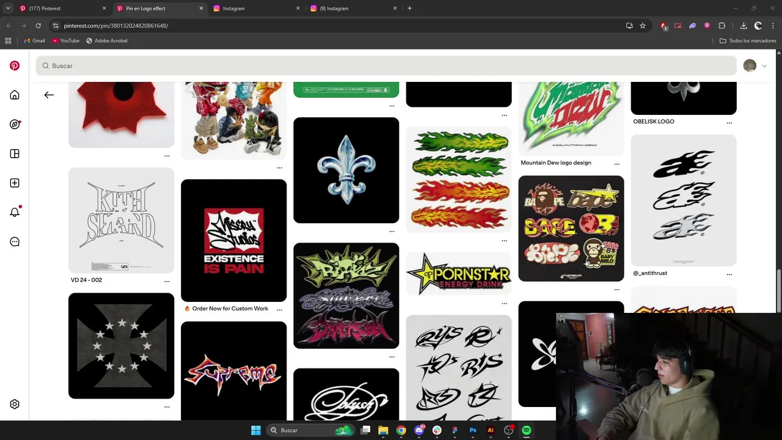Click the VD 24 - 002 pin title
Viewport: 782px width, 440px height.
[86, 280]
